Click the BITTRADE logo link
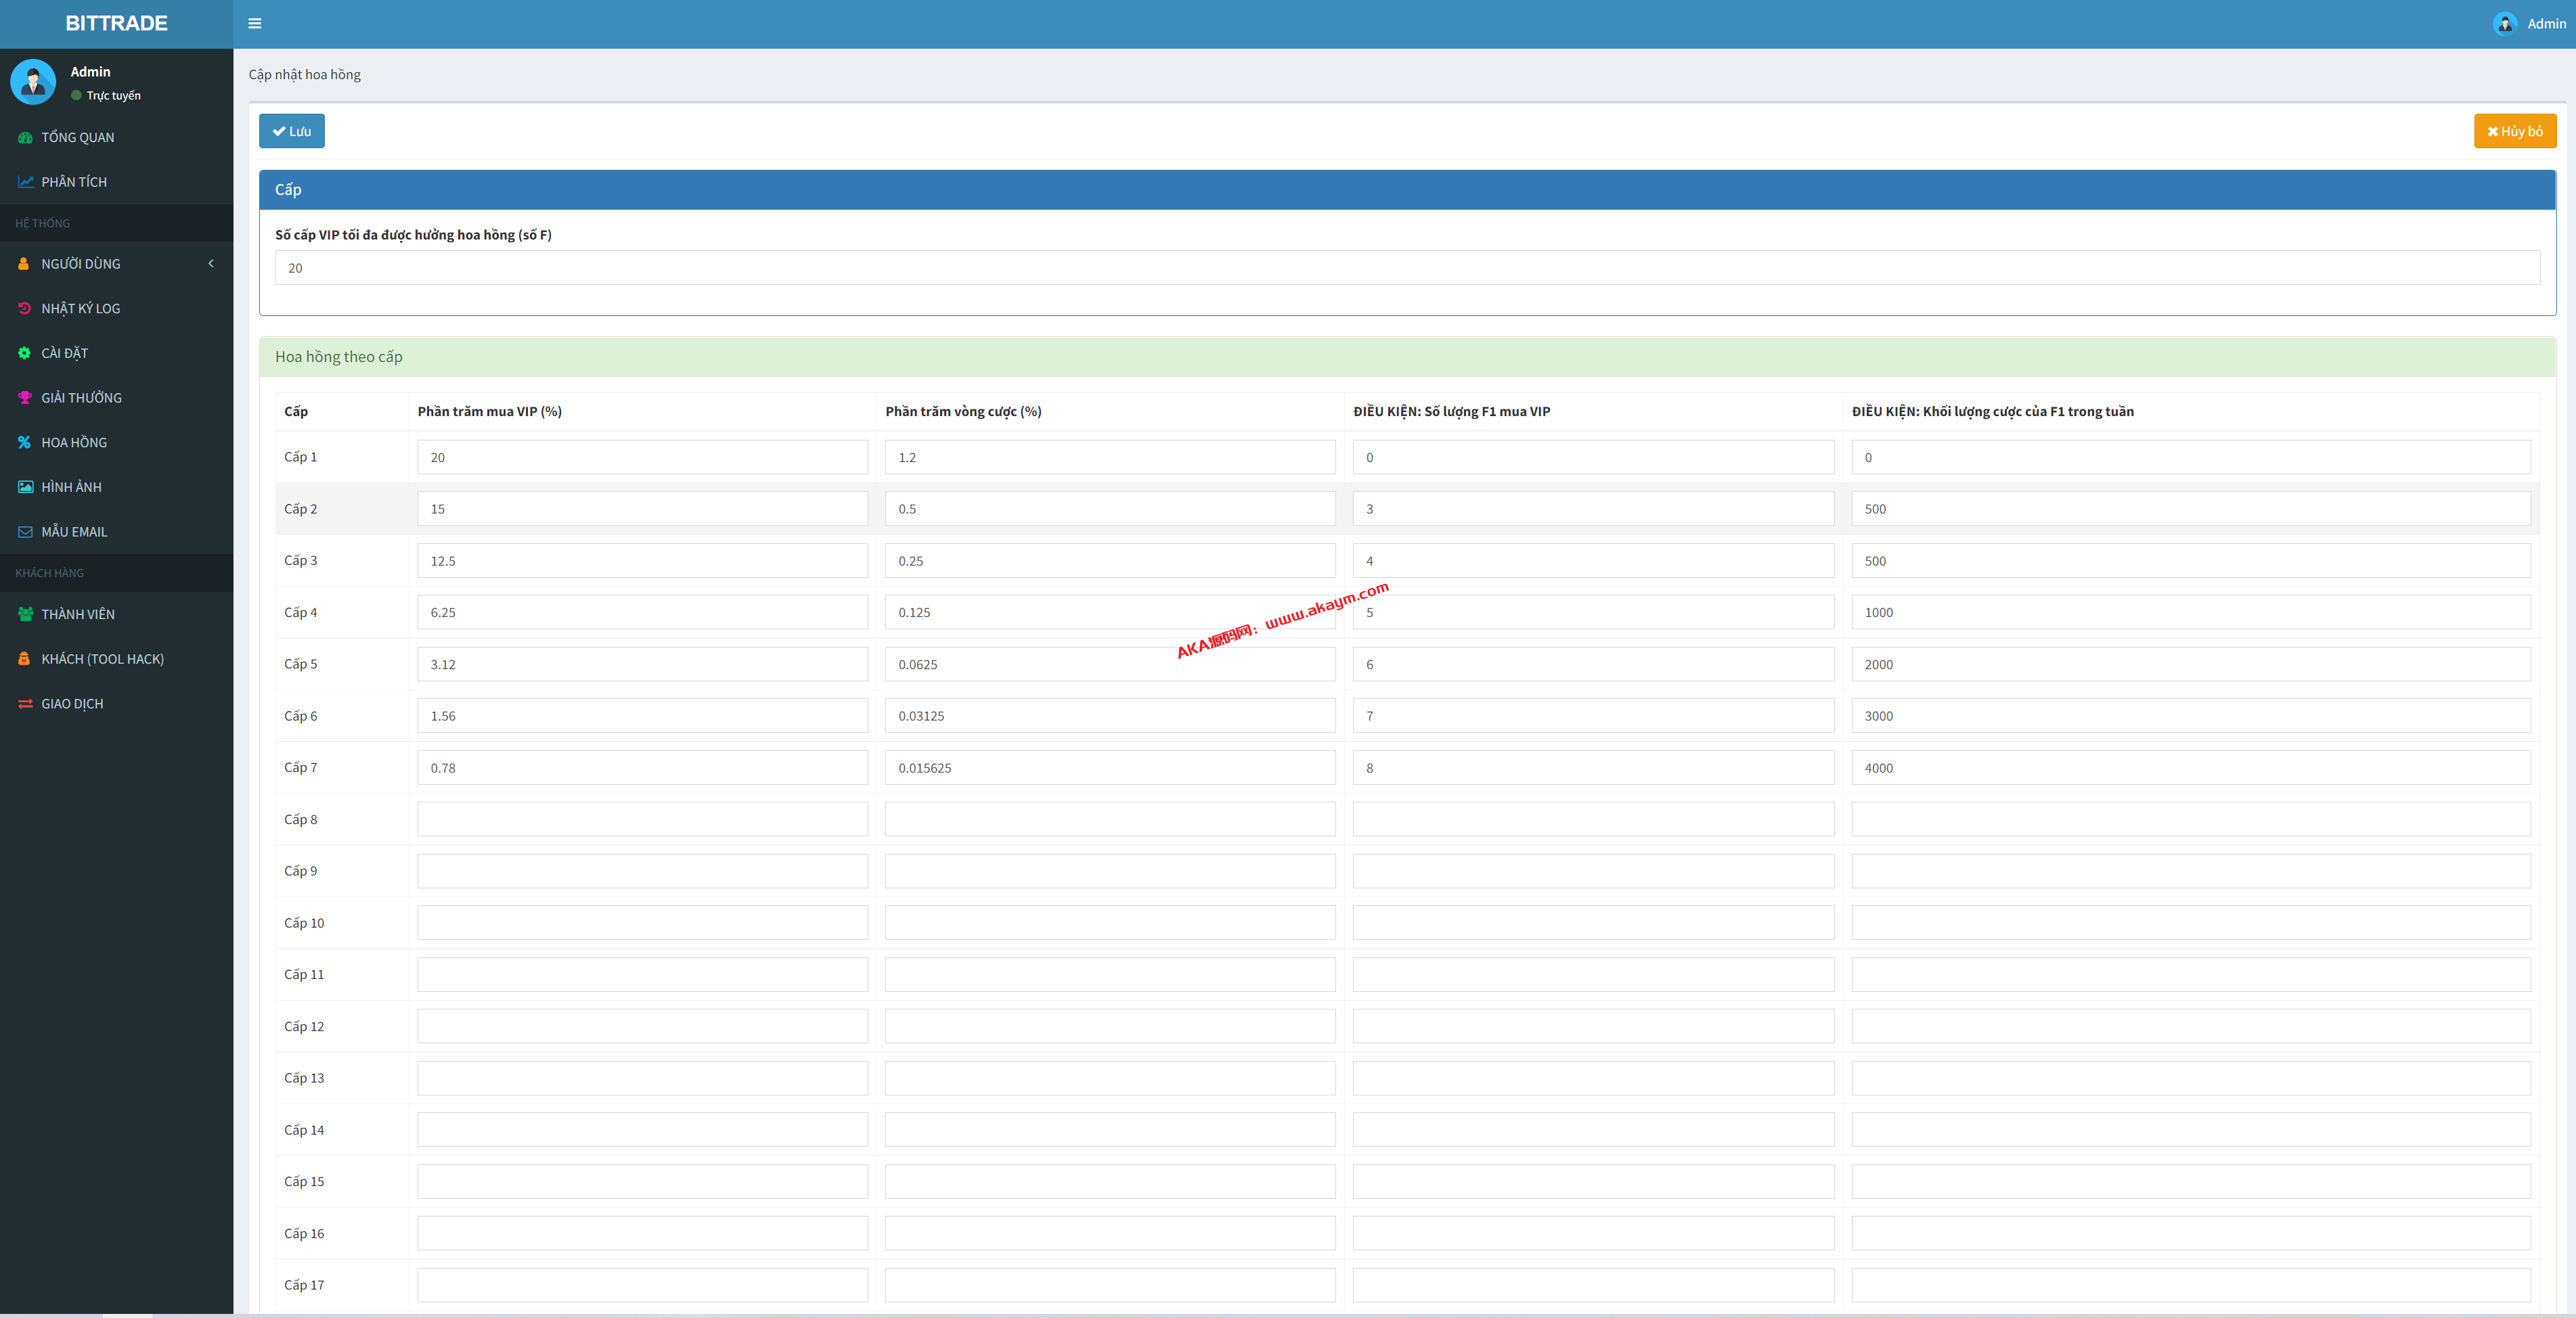The image size is (2576, 1318). [x=116, y=23]
